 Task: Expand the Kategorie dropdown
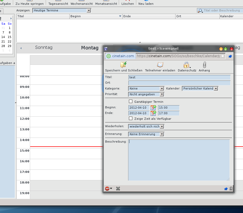click(146, 88)
